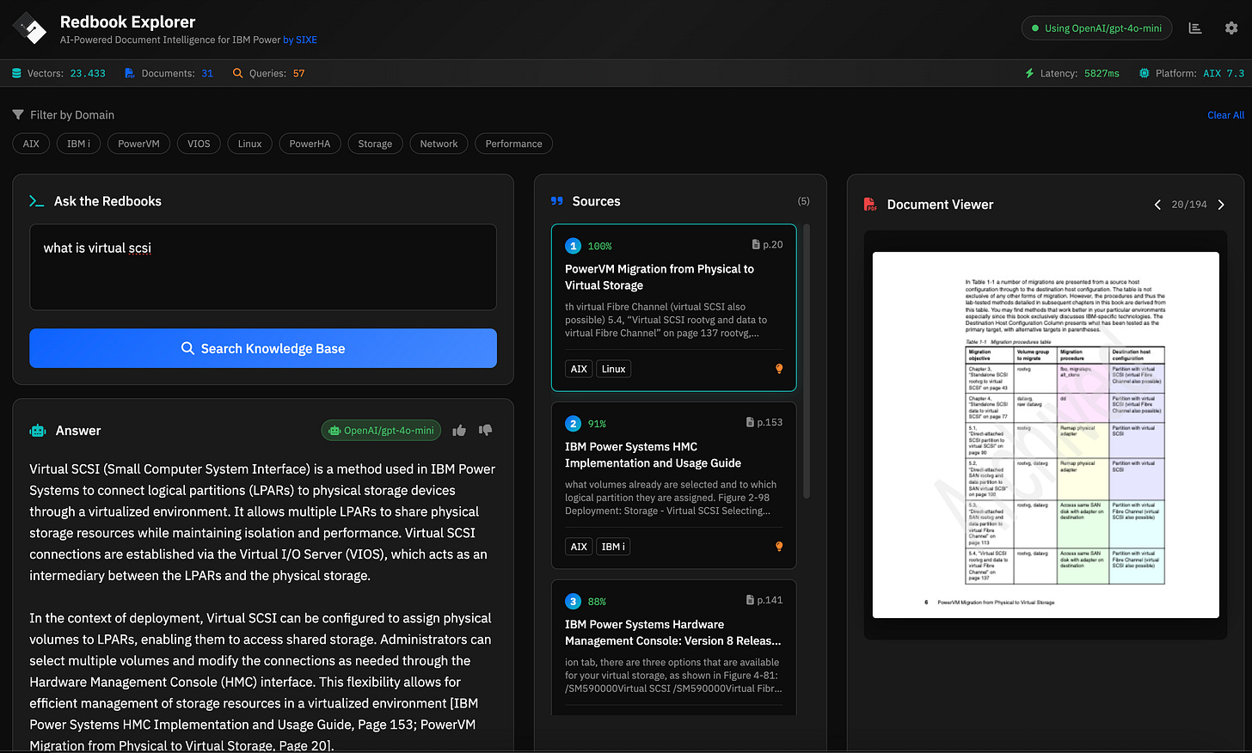Give the answer a thumbs down
Image resolution: width=1252 pixels, height=753 pixels.
pyautogui.click(x=486, y=430)
